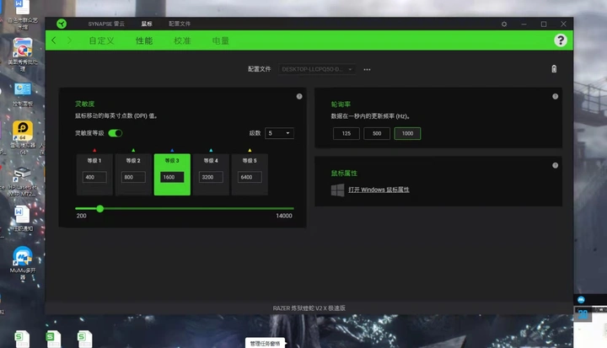Click the 3200 DPI input field
This screenshot has height=348, width=607.
coord(211,177)
